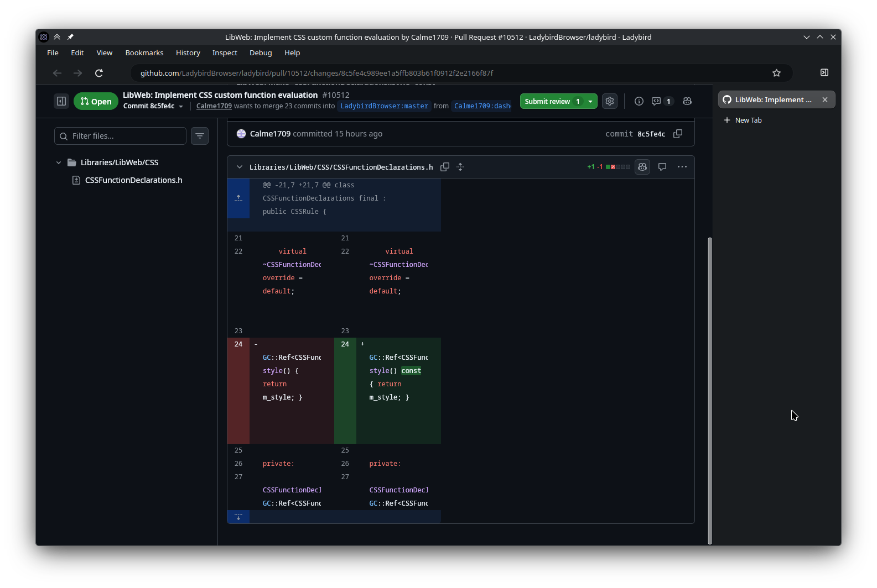
Task: Follow the Calme1709 source branch link
Action: (x=482, y=106)
